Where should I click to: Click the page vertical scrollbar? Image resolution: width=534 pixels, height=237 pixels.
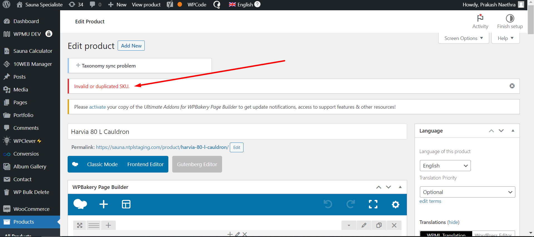531,20
